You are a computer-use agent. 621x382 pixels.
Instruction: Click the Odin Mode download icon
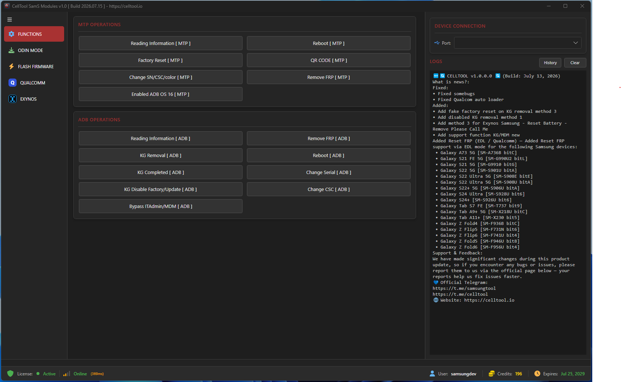click(11, 50)
